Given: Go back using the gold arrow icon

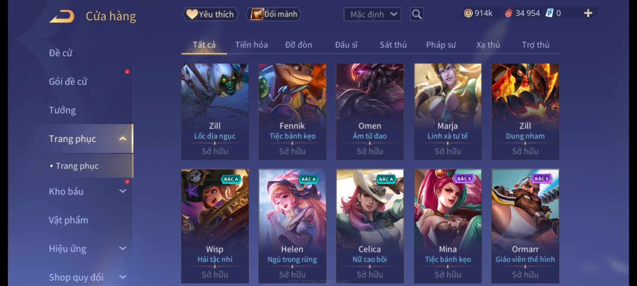Looking at the screenshot, I should coord(62,16).
